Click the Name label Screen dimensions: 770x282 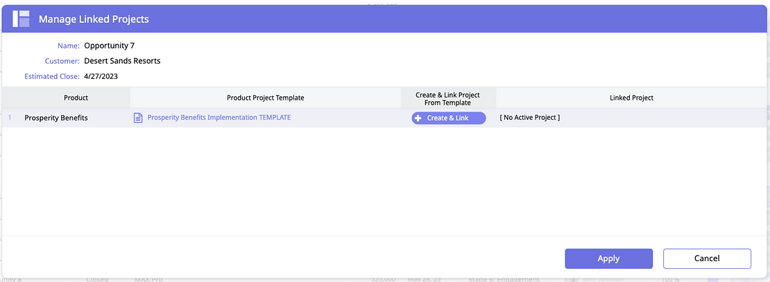(69, 46)
